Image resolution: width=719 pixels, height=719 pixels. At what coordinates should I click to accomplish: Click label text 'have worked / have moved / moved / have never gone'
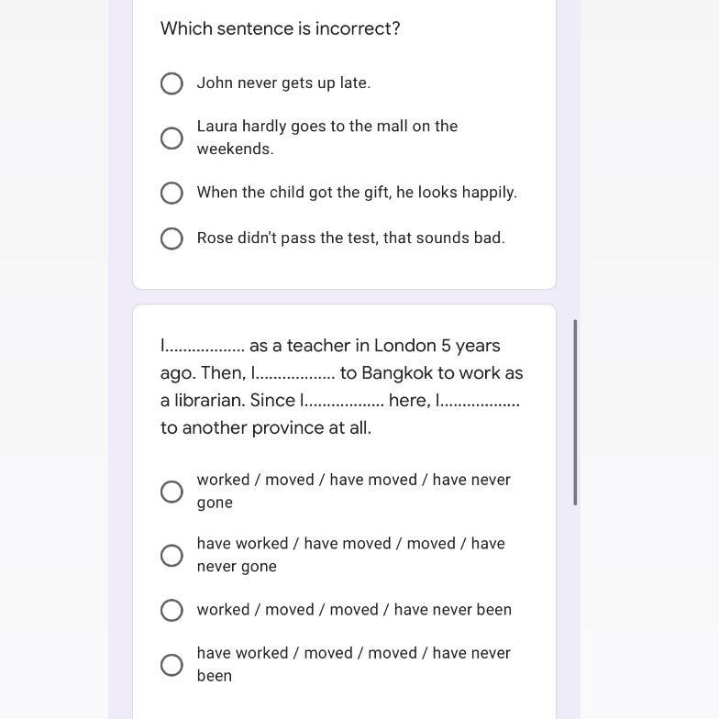point(350,555)
